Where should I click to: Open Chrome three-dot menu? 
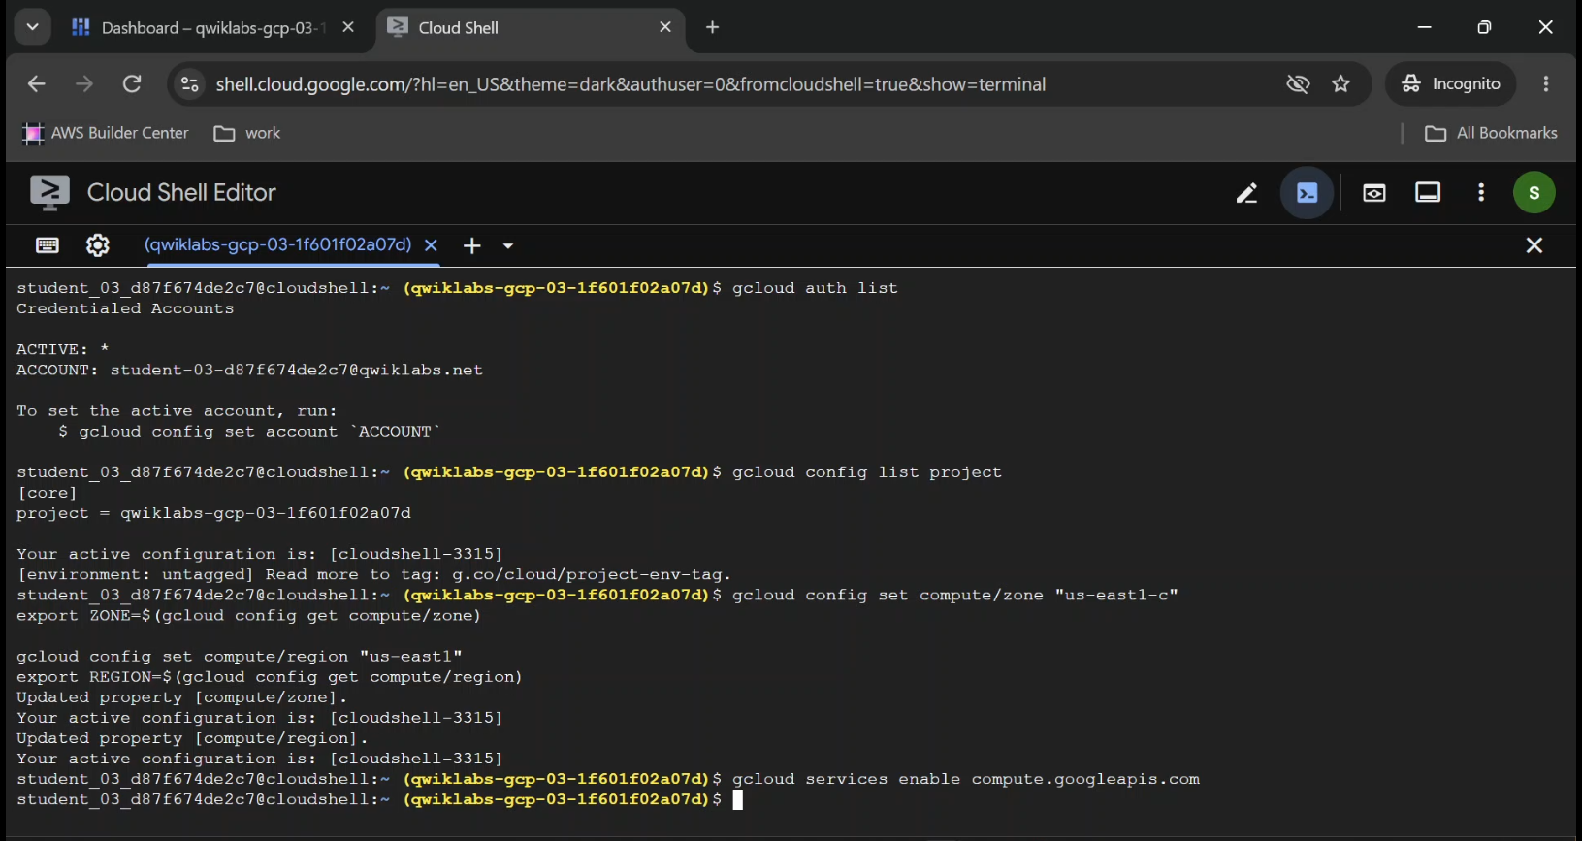pos(1546,84)
